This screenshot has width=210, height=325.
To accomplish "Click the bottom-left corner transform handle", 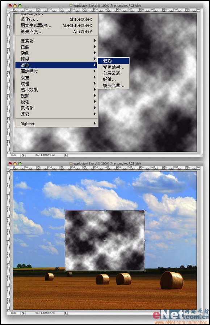I will coord(65,271).
